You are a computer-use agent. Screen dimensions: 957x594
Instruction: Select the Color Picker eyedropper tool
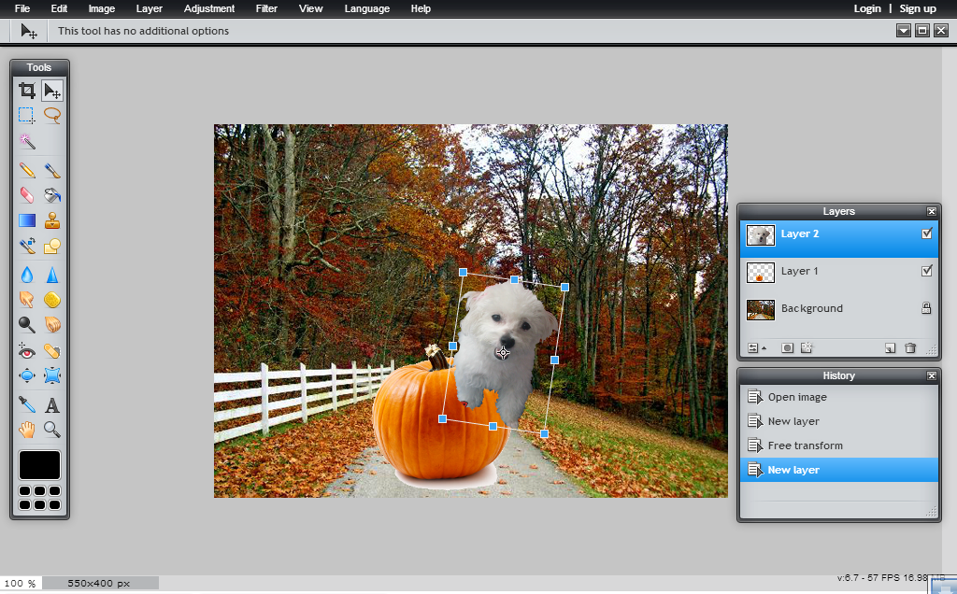27,405
